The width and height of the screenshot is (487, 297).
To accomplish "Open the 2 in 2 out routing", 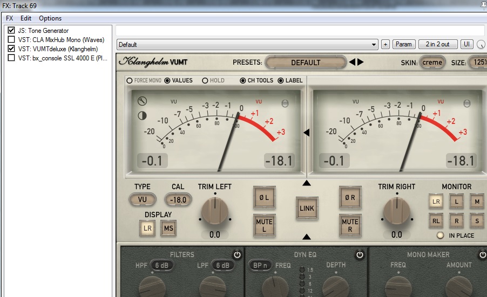I will pyautogui.click(x=438, y=44).
